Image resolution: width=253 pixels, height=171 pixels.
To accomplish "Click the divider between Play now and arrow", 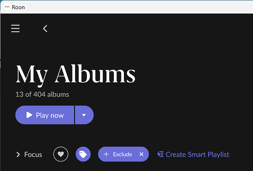I will tap(74, 115).
